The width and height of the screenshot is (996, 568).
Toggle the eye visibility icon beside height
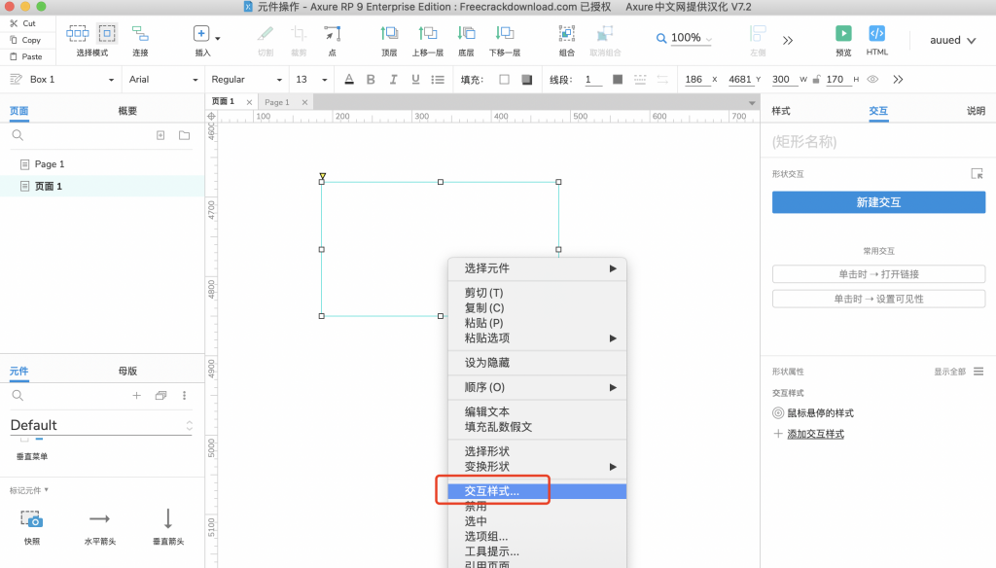point(872,80)
